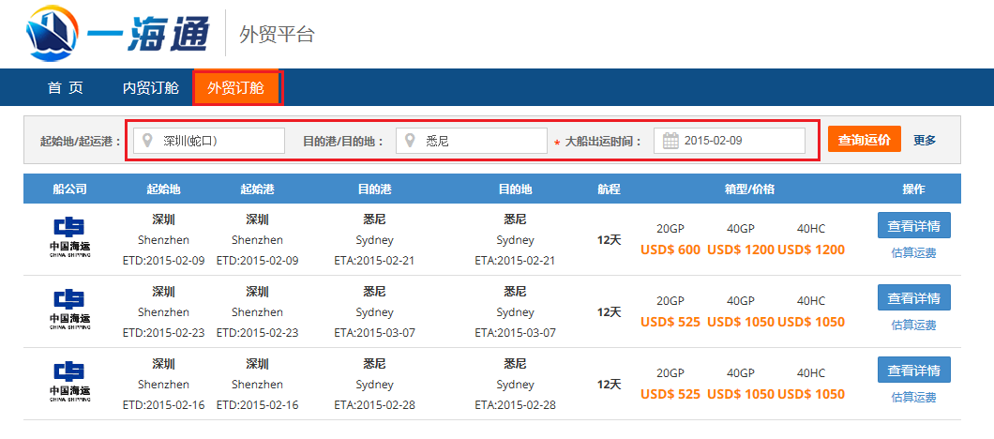
Task: Click destination port ETA:2015-02-21
Action: [375, 261]
